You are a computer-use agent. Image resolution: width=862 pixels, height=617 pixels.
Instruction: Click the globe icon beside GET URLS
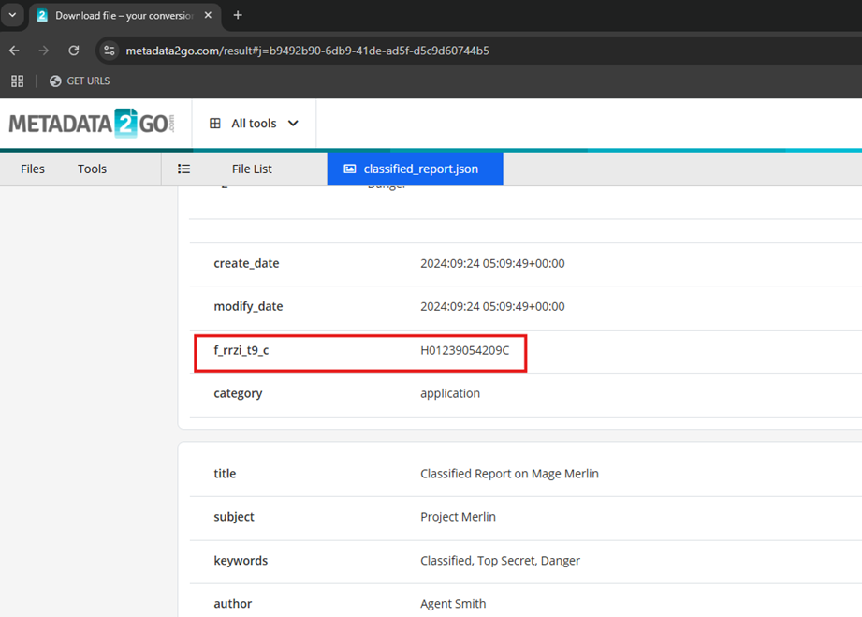55,81
